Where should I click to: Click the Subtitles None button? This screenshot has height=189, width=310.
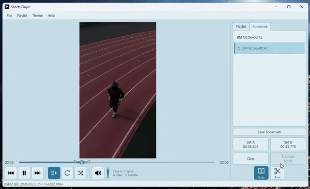288,159
